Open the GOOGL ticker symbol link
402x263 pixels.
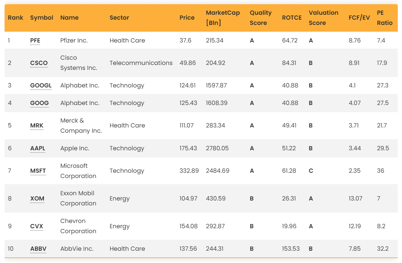pyautogui.click(x=41, y=86)
